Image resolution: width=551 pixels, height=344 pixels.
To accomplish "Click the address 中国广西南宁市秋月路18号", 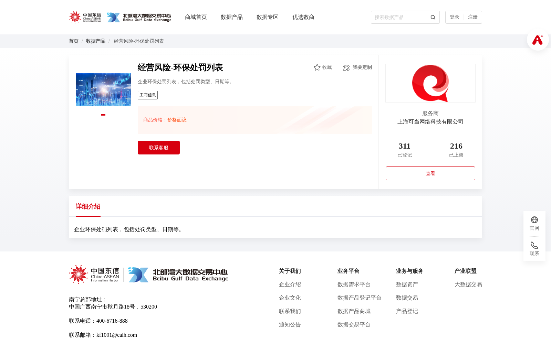I will coord(102,307).
